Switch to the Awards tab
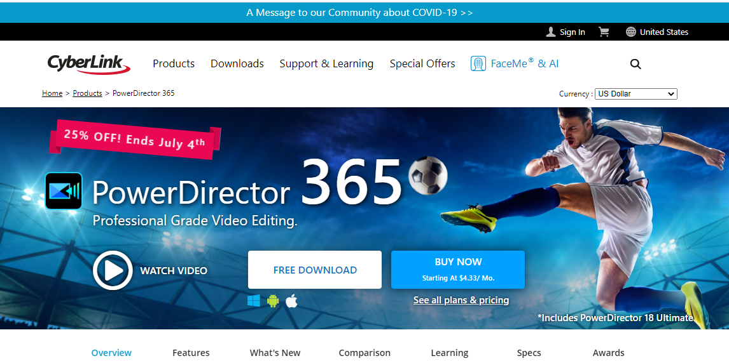The image size is (729, 363). (x=609, y=353)
